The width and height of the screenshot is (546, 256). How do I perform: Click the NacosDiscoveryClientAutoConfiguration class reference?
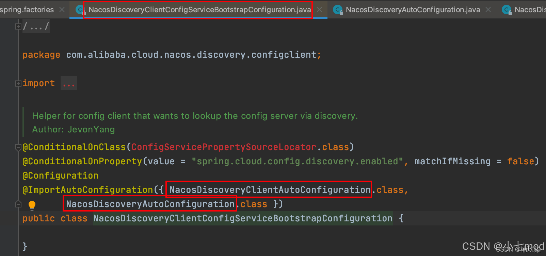click(270, 190)
